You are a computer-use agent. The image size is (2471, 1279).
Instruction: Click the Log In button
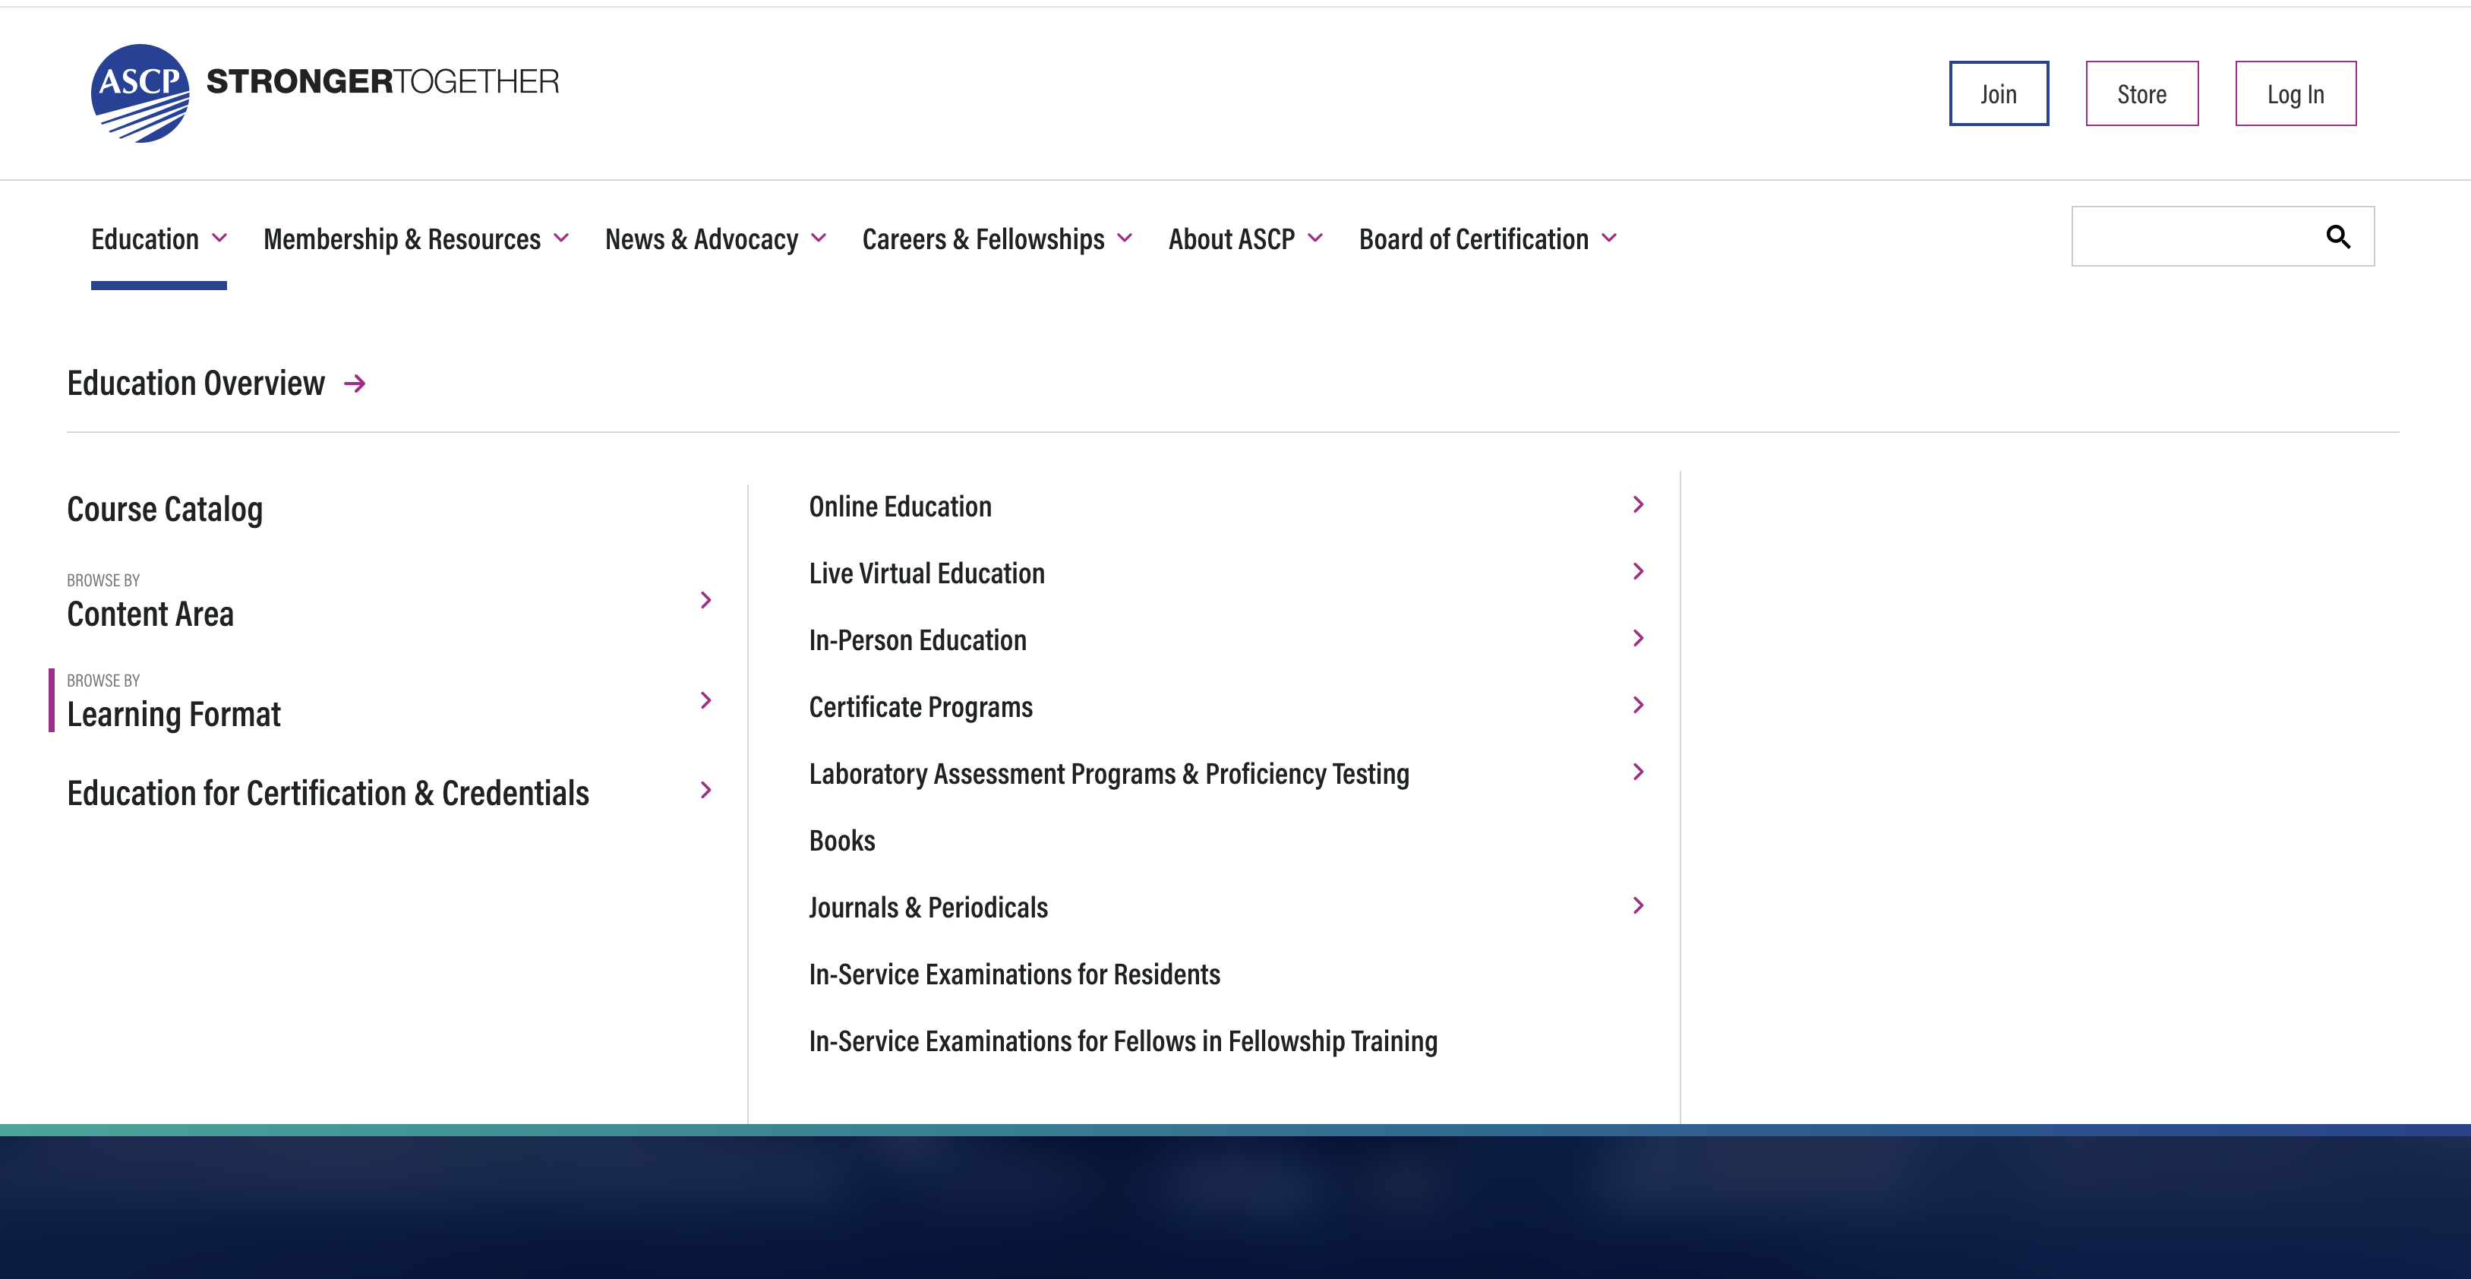point(2296,93)
